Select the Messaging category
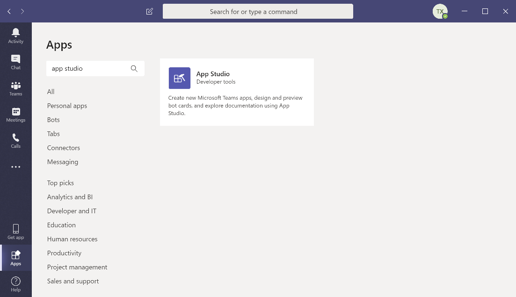 (63, 162)
